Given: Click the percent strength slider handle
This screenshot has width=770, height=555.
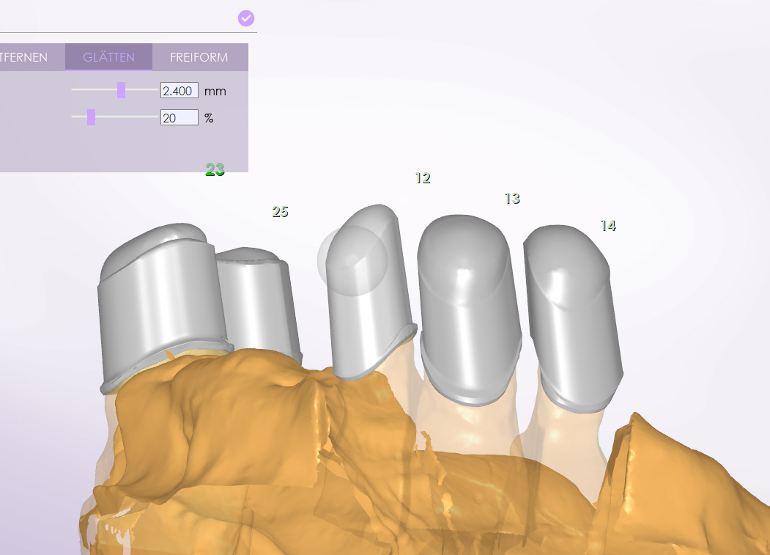Looking at the screenshot, I should click(91, 117).
